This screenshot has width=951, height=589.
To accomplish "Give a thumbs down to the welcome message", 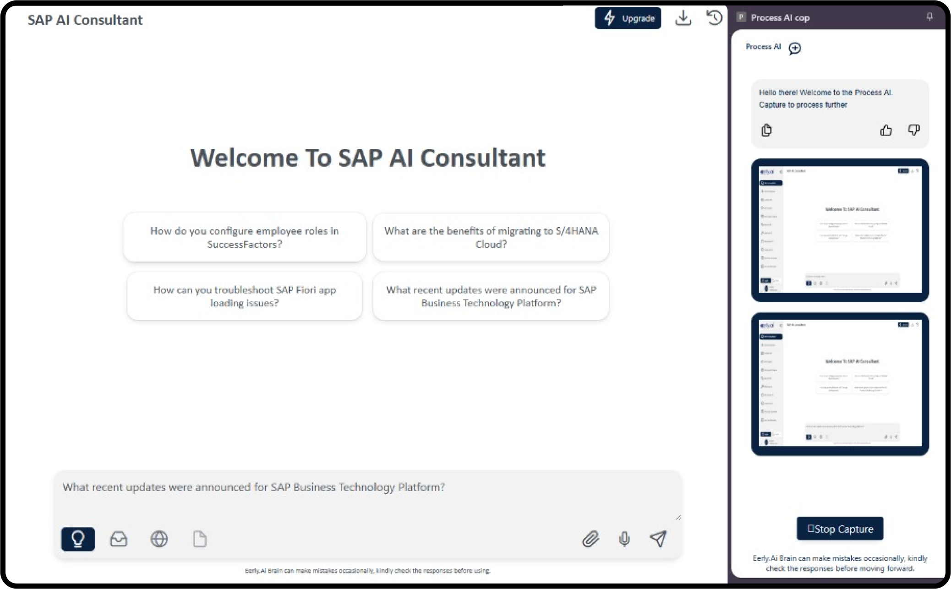I will pos(914,131).
